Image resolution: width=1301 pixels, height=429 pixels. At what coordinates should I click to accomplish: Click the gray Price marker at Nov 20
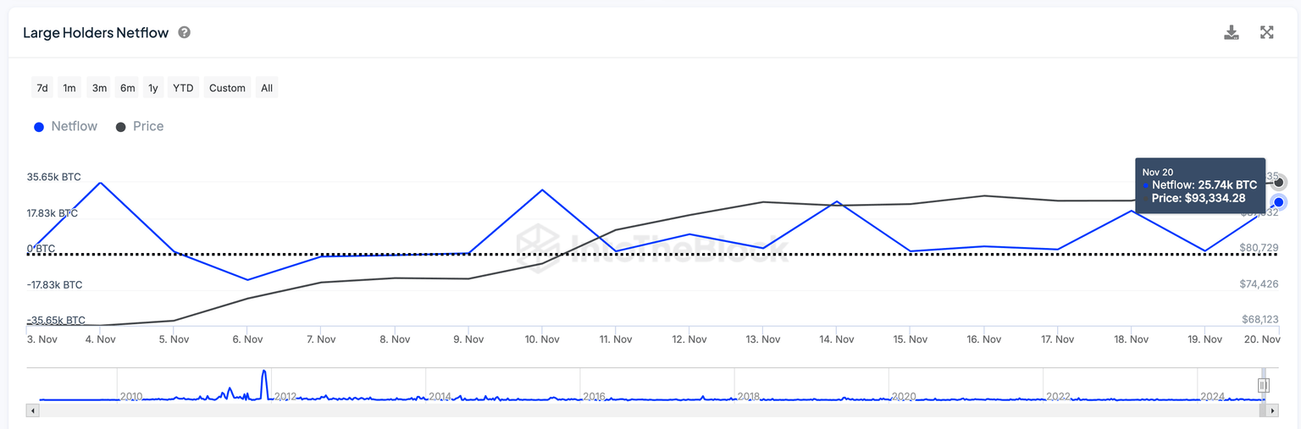click(x=1279, y=182)
